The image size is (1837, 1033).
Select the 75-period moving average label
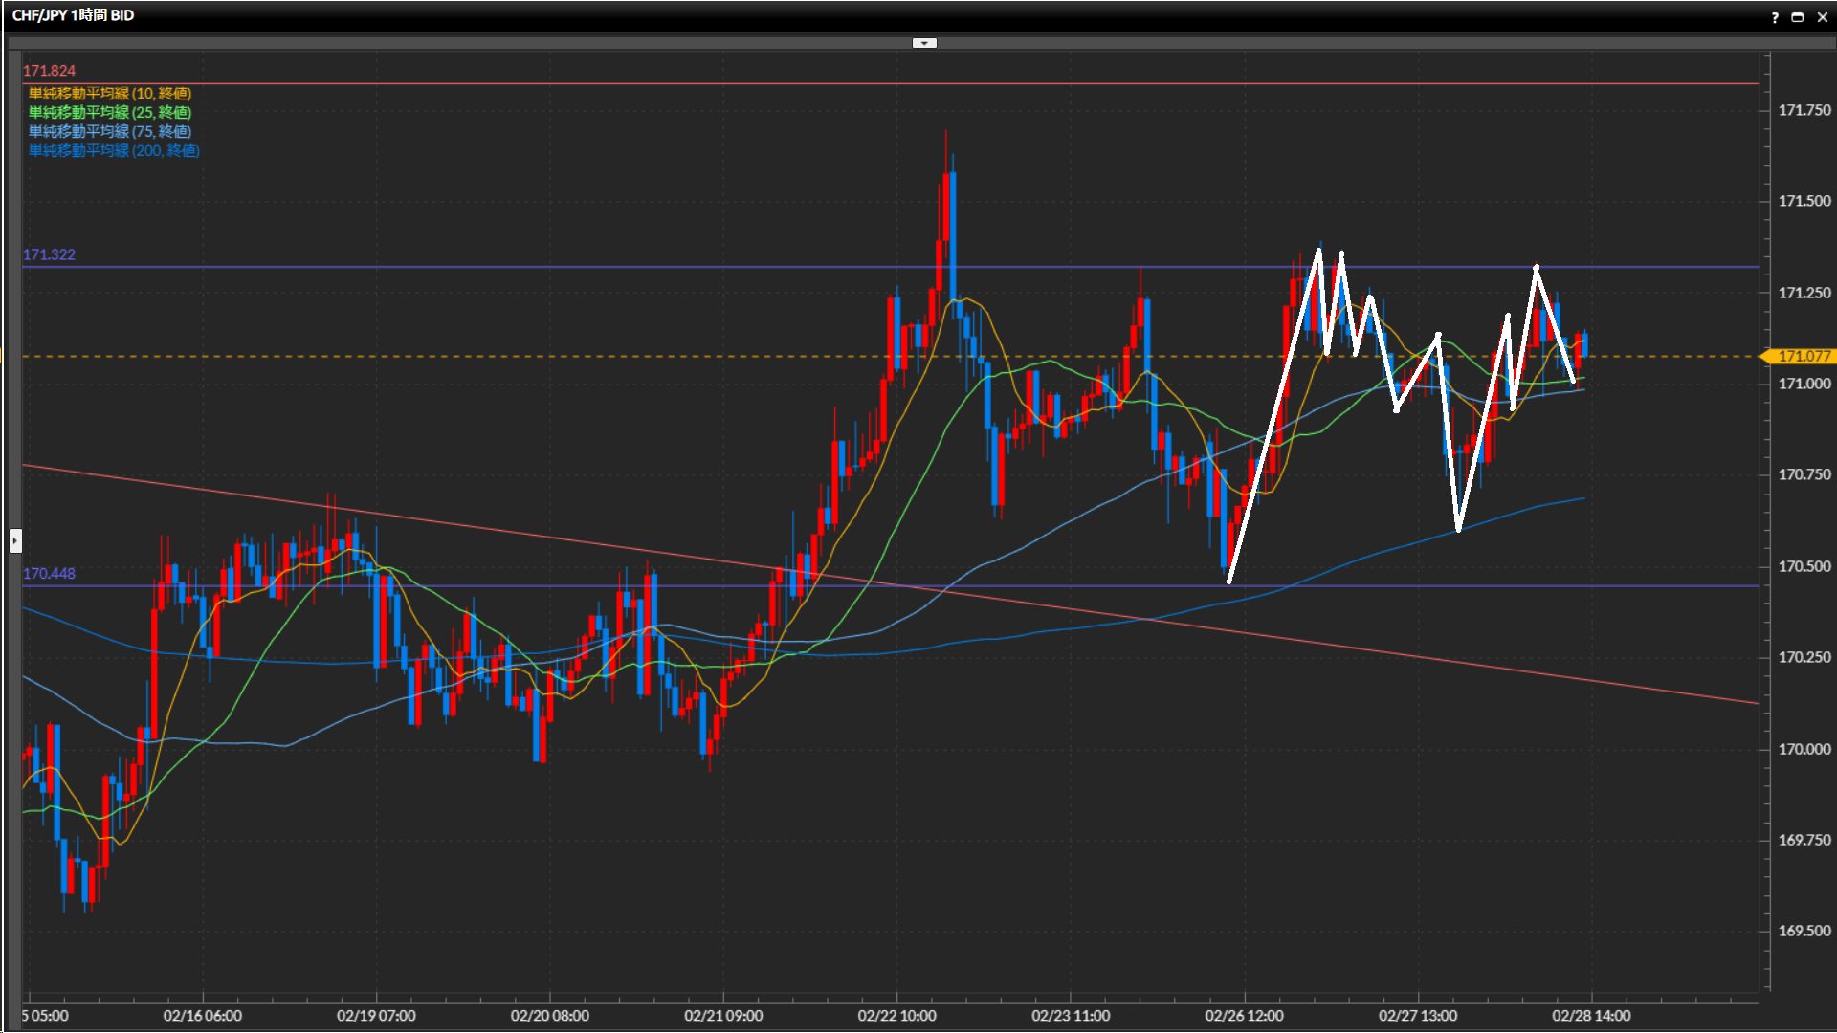pyautogui.click(x=110, y=131)
